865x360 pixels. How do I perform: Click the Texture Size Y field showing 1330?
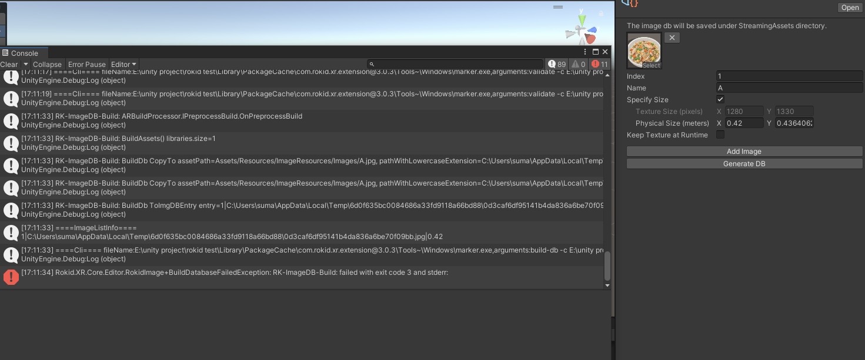[x=794, y=111]
